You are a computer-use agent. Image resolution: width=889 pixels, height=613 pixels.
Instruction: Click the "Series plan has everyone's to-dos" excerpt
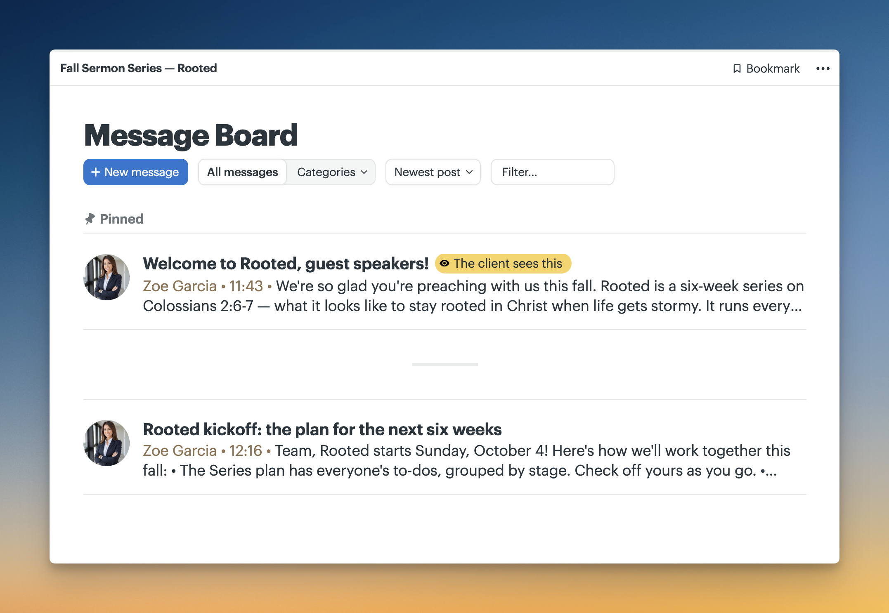click(x=460, y=470)
